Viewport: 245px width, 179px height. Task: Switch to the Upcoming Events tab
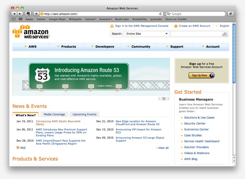click(x=85, y=114)
